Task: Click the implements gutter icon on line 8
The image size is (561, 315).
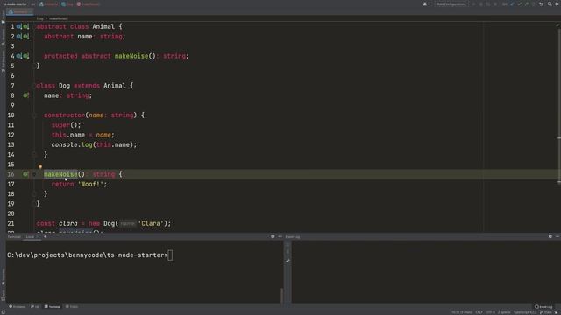Action: click(x=25, y=95)
